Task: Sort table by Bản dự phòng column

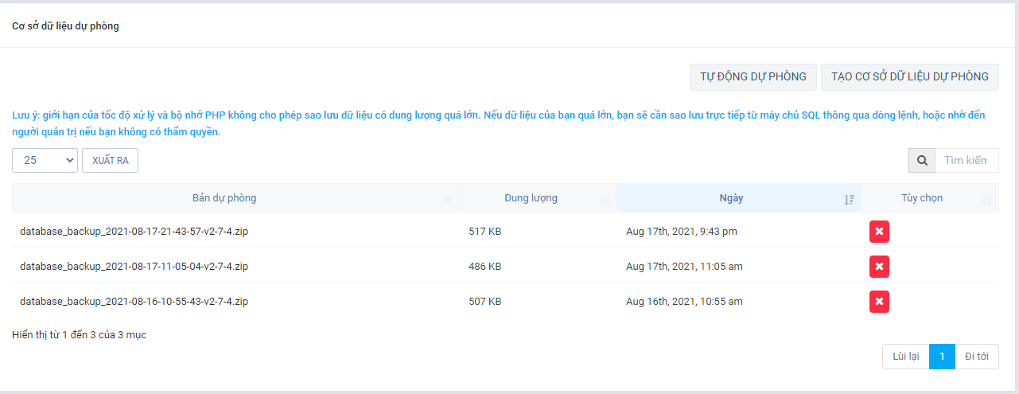Action: coord(224,198)
